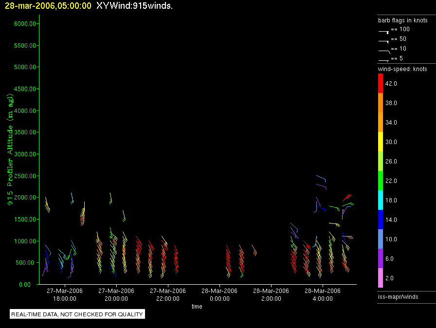This screenshot has width=436, height=328.
Task: Click the 28-Mar-2006 0:00:00 time label
Action: pyautogui.click(x=219, y=294)
